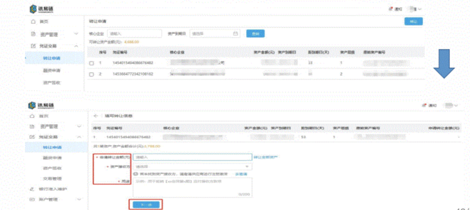Click the 转让全部资产 link

point(266,157)
